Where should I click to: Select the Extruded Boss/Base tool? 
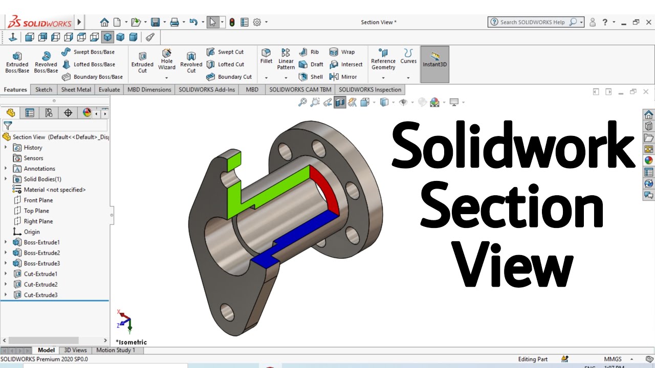click(17, 62)
